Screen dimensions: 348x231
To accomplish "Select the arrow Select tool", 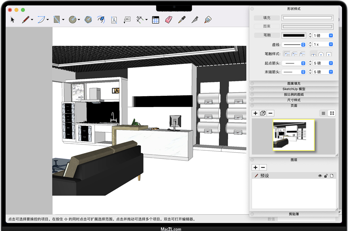I will pos(13,20).
